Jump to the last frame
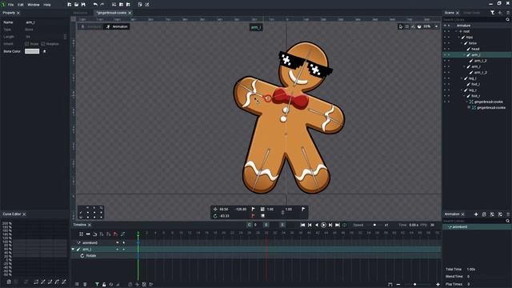 click(x=338, y=225)
